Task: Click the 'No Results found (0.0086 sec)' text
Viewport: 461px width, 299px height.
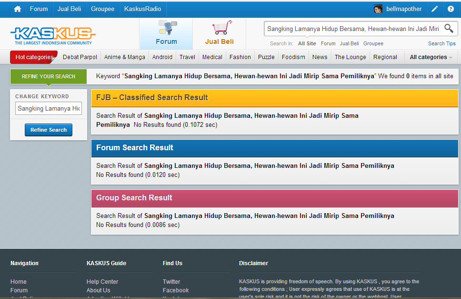Action: 138,225
